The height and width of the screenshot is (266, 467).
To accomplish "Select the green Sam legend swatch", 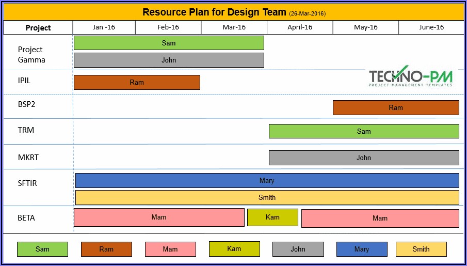I will coord(42,249).
